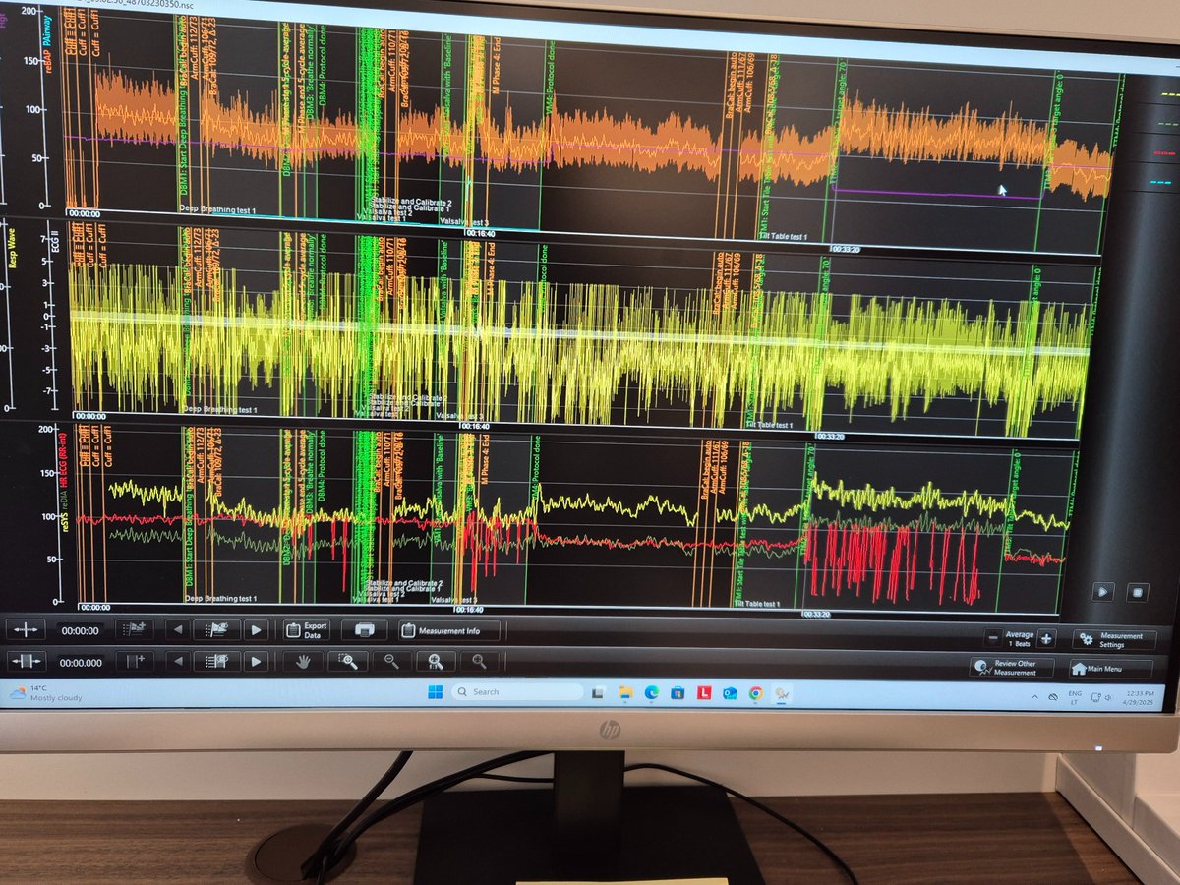
Task: Go to next region in lower toolbar
Action: [256, 661]
